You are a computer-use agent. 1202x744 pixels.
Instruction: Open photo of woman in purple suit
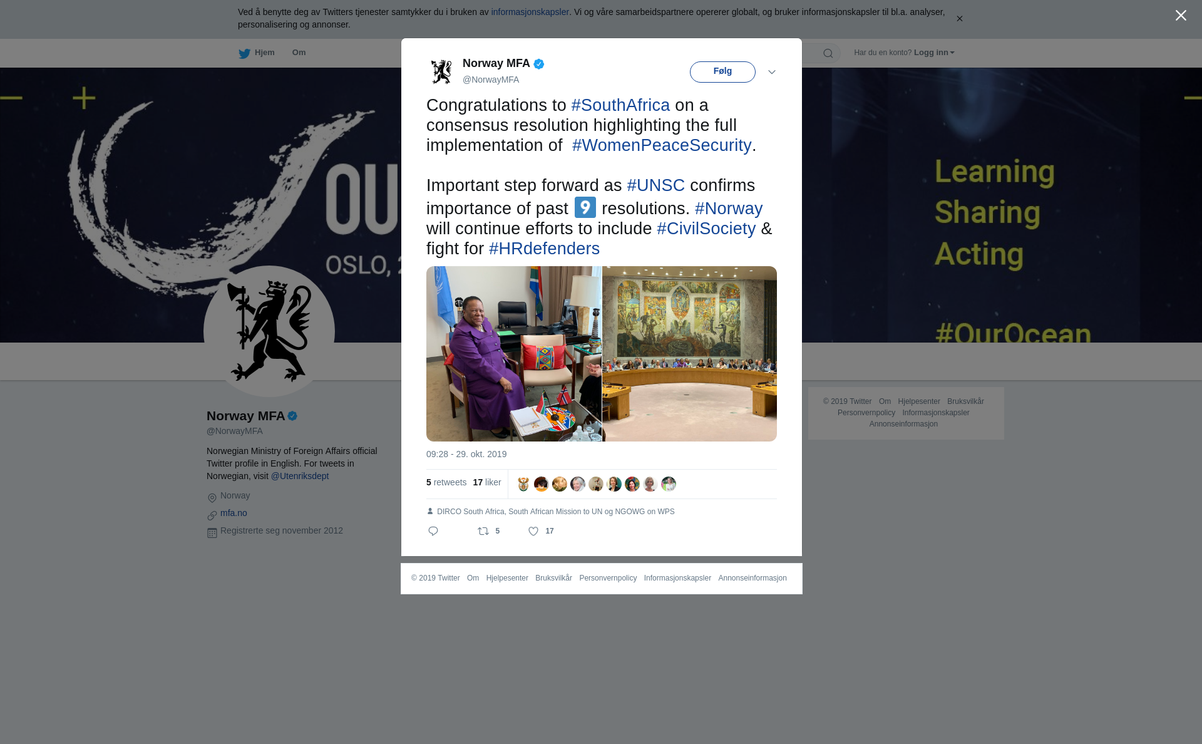[x=514, y=354]
